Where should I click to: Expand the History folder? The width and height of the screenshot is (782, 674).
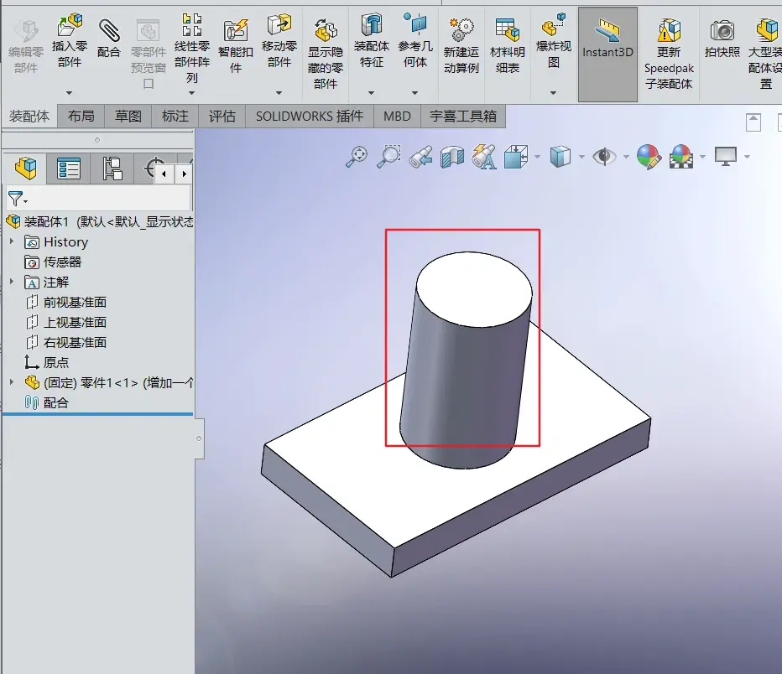click(x=12, y=241)
